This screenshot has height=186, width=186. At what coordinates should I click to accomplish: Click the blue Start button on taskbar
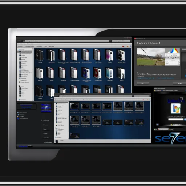click(x=23, y=146)
